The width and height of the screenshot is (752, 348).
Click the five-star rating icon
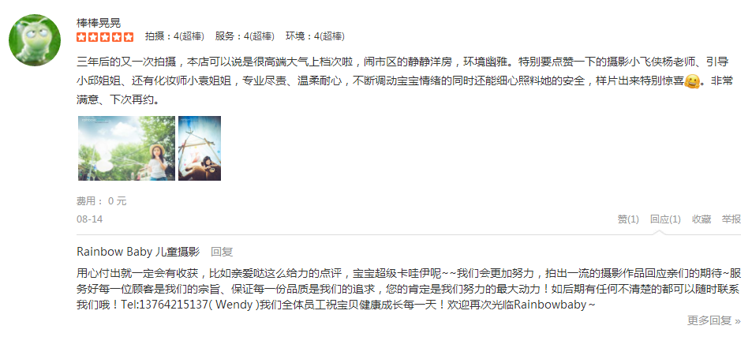[x=105, y=37]
